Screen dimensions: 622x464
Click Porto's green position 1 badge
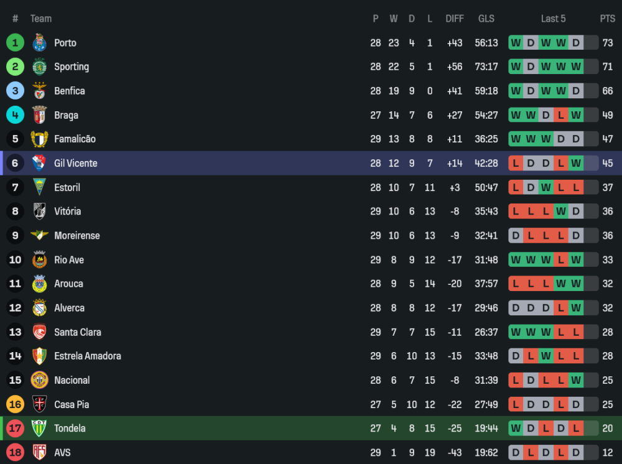15,43
